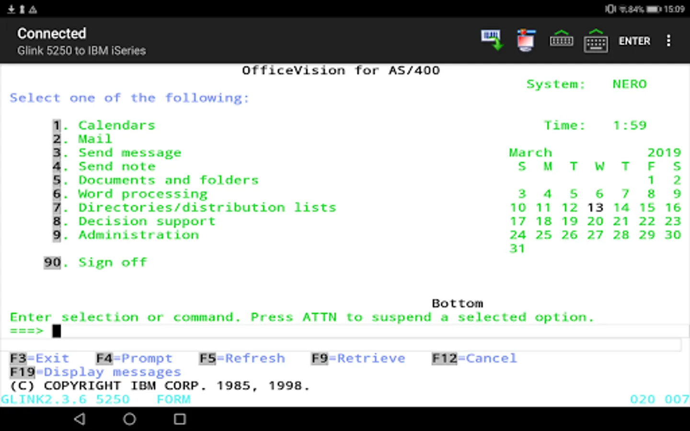
Task: Tap the Android back navigation button
Action: coord(80,419)
